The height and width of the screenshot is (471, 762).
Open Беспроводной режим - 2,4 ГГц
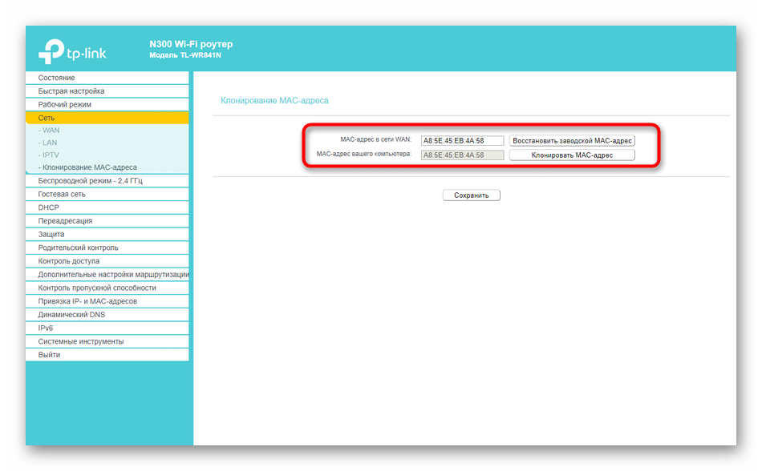[107, 181]
